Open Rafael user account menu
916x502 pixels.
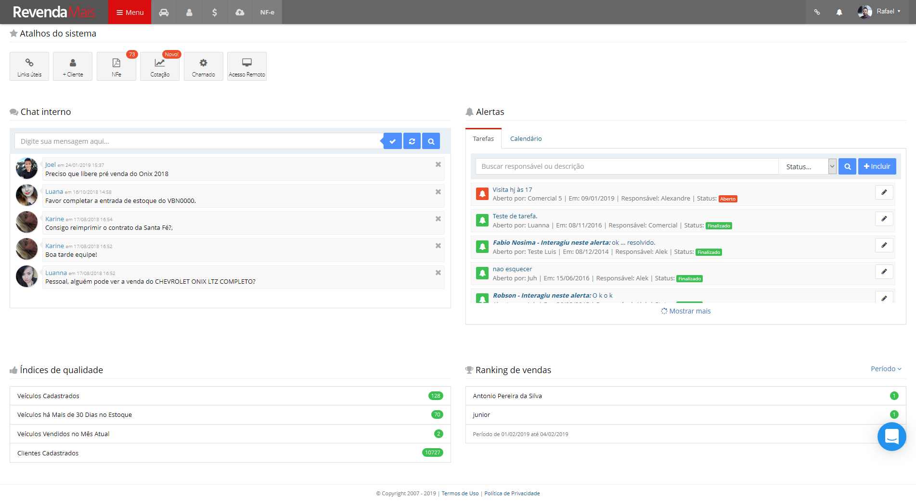(x=879, y=12)
